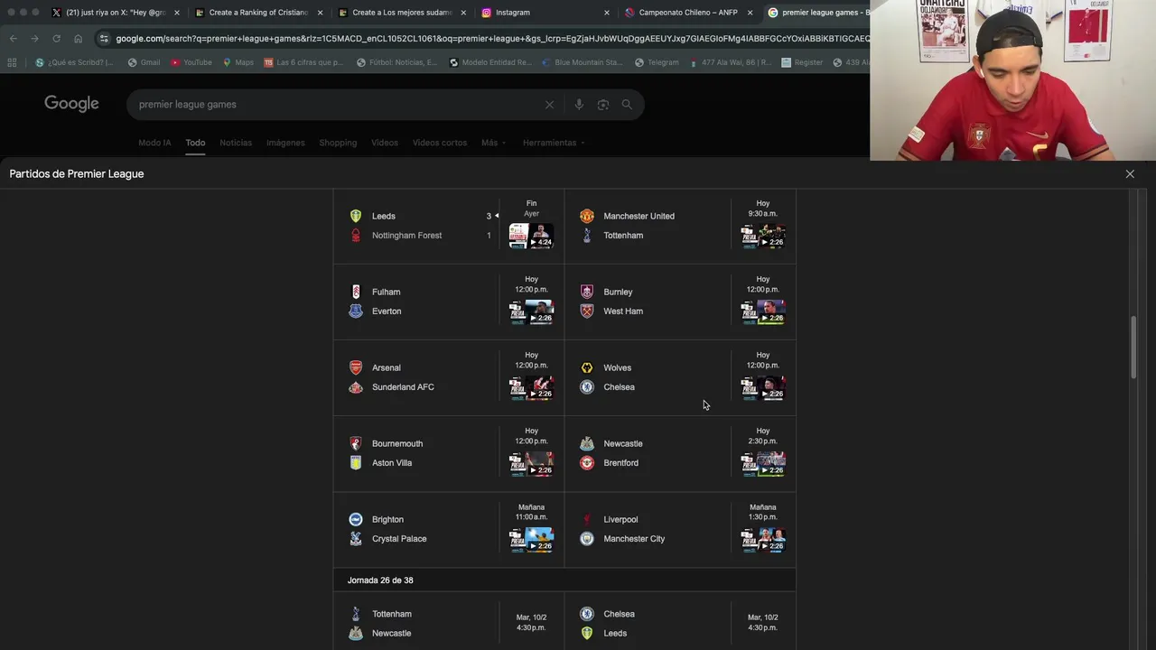The image size is (1156, 650).
Task: Click the Arsenal team crest
Action: [x=356, y=367]
